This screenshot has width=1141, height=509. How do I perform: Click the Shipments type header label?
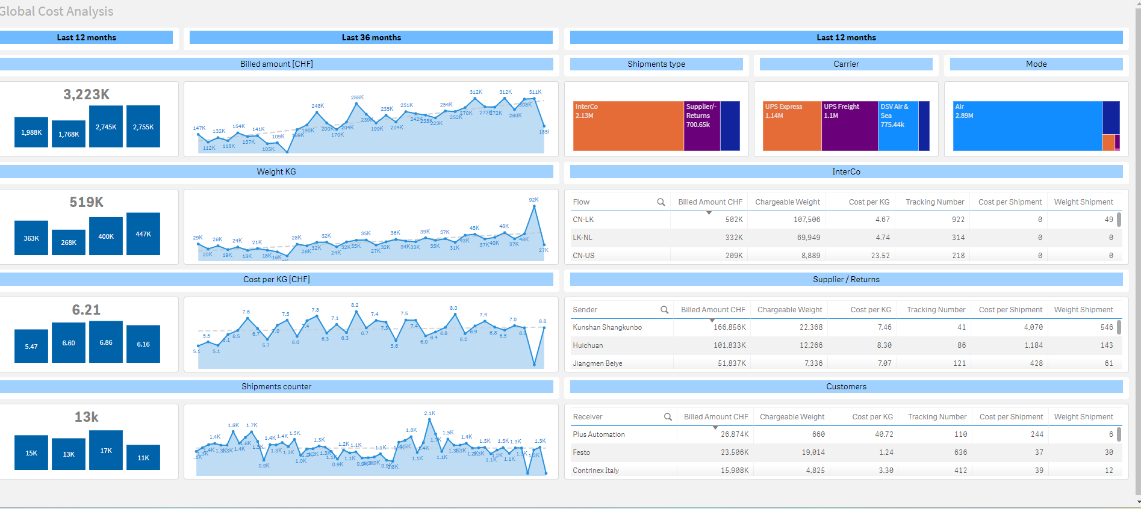pos(656,64)
